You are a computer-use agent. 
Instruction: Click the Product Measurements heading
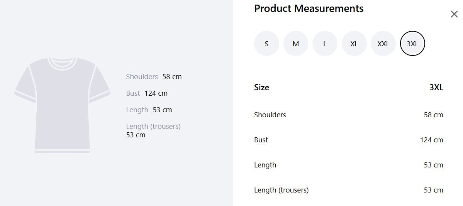[x=309, y=8]
